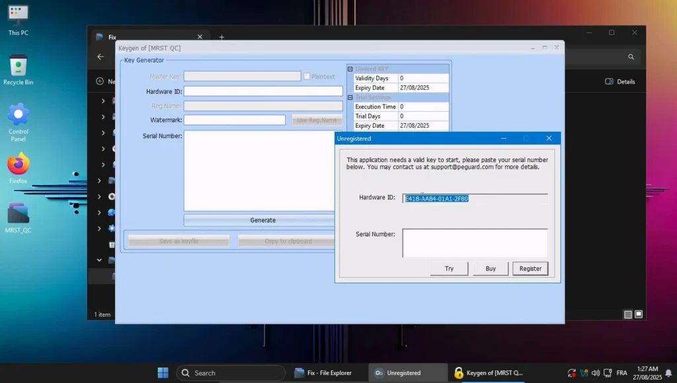Viewport: 677px width, 383px height.
Task: Click the Serial Number field in Unregistered dialog
Action: point(474,243)
